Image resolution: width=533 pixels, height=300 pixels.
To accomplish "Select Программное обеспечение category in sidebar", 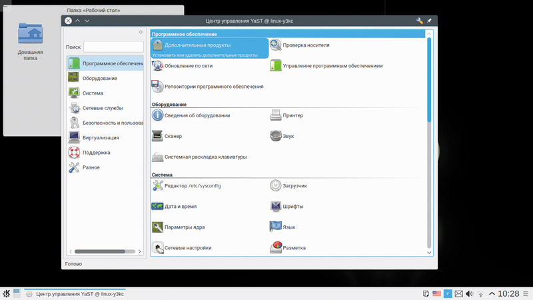I will [x=105, y=63].
